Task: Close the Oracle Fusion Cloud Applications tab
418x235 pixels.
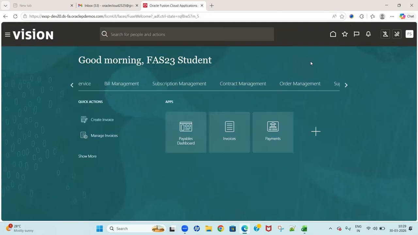Action: [202, 6]
